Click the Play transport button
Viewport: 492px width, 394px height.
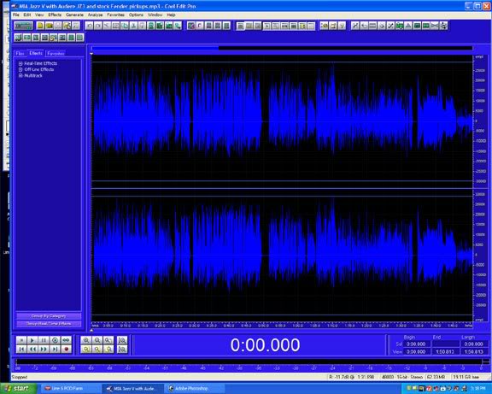32,340
